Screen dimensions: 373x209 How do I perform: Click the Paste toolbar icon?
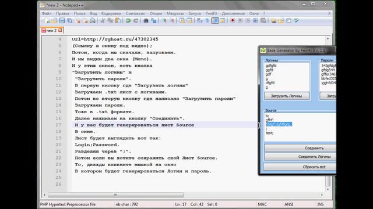[x=118, y=21]
